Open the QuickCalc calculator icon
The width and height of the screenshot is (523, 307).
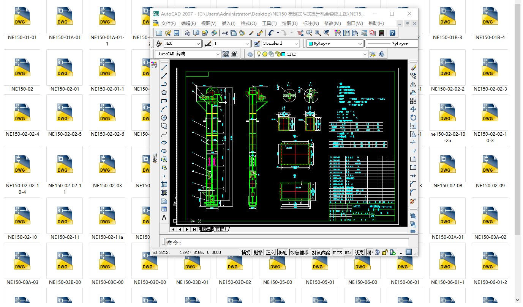[x=381, y=33]
